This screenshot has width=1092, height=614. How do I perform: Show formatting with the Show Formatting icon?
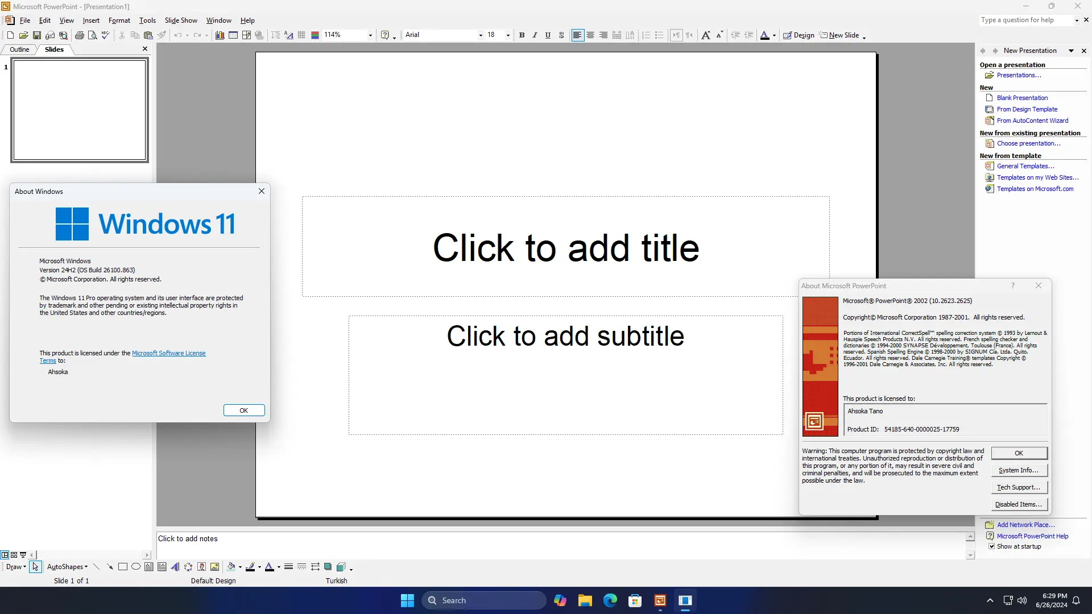[x=288, y=35]
